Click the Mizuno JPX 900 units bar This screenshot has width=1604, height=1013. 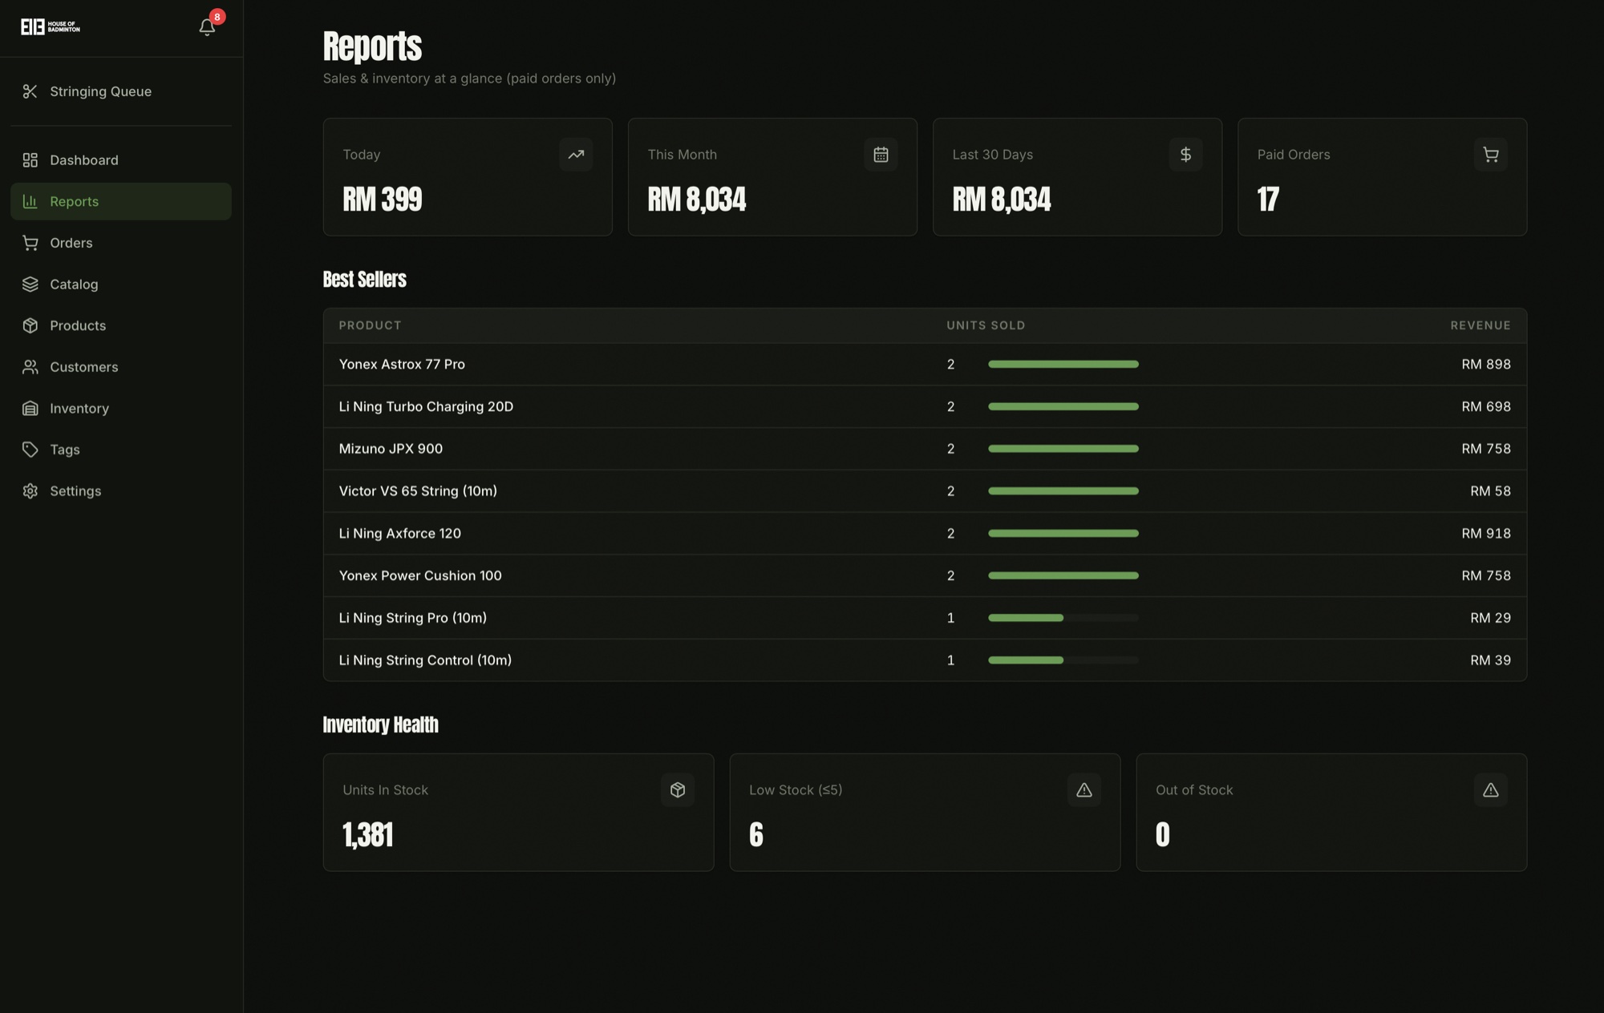click(x=1063, y=449)
